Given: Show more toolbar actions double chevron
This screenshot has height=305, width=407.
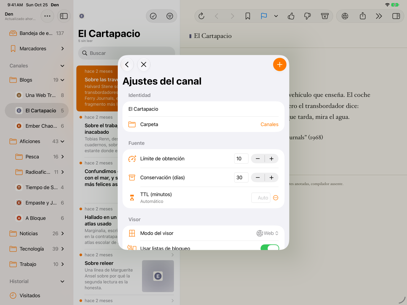Looking at the screenshot, I should point(379,16).
